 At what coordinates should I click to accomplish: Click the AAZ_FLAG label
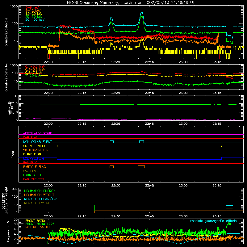pyautogui.click(x=30, y=171)
